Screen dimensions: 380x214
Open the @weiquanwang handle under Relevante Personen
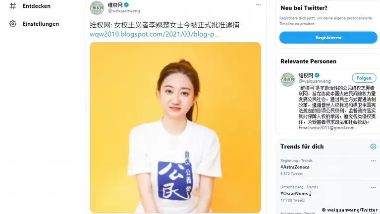(315, 81)
